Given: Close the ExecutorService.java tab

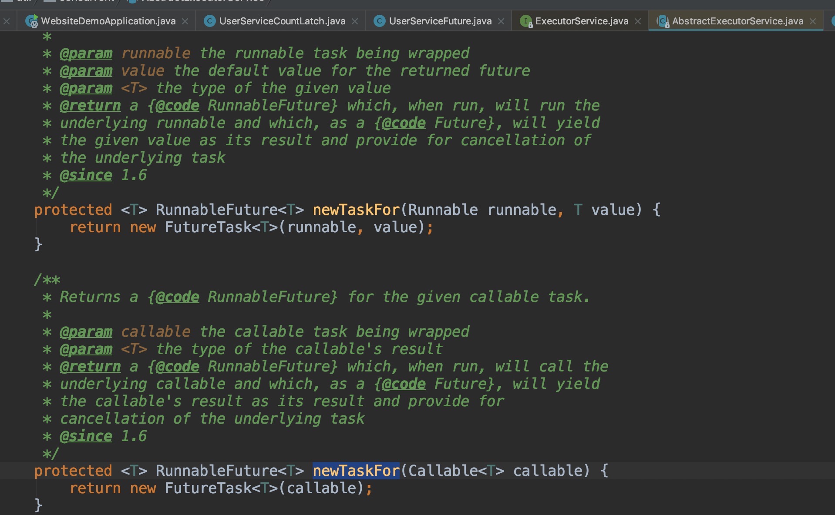Looking at the screenshot, I should [x=638, y=21].
